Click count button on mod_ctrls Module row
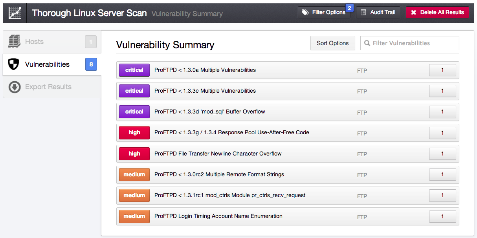Screen dimensions: 477x238 point(442,195)
